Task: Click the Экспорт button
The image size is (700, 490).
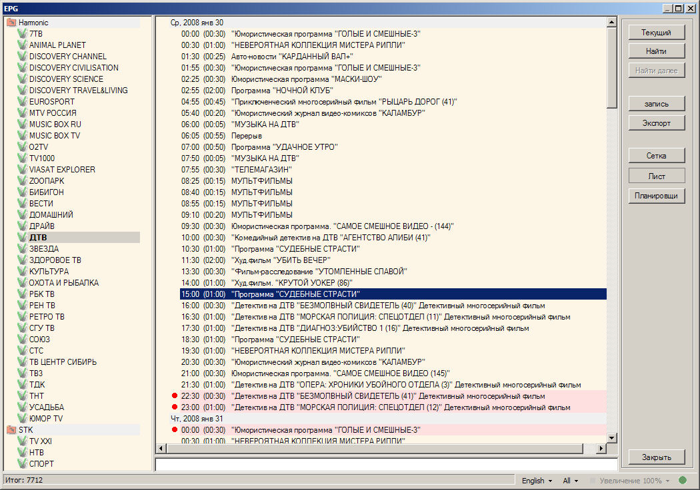Action: [x=656, y=123]
